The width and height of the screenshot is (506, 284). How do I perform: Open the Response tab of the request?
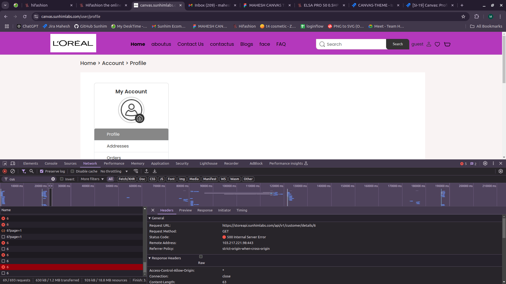pyautogui.click(x=205, y=210)
